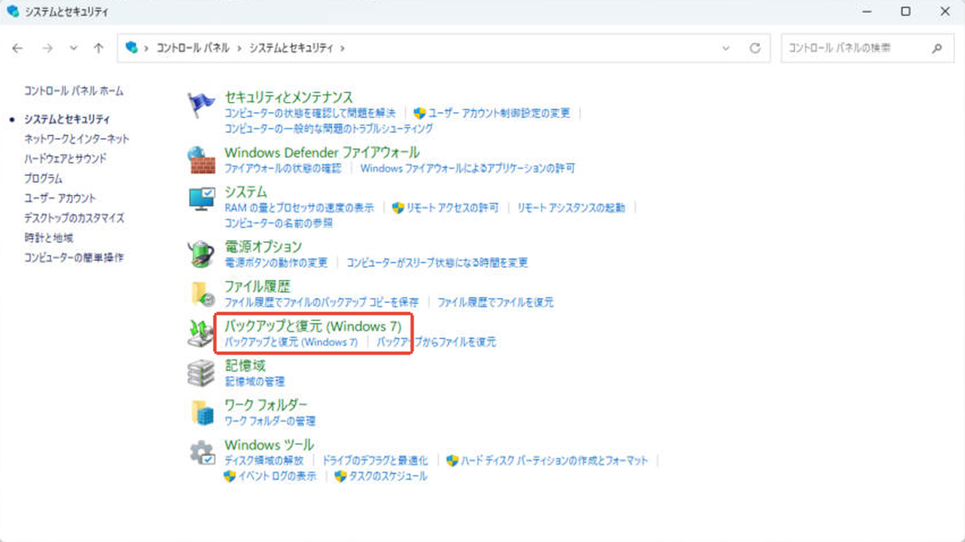Open コントロール パネル ホーム in sidebar
965x542 pixels.
tap(73, 91)
